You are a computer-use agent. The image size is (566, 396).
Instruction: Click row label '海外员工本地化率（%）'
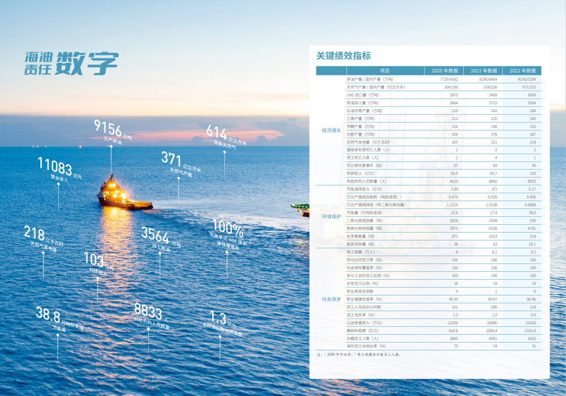pyautogui.click(x=366, y=346)
